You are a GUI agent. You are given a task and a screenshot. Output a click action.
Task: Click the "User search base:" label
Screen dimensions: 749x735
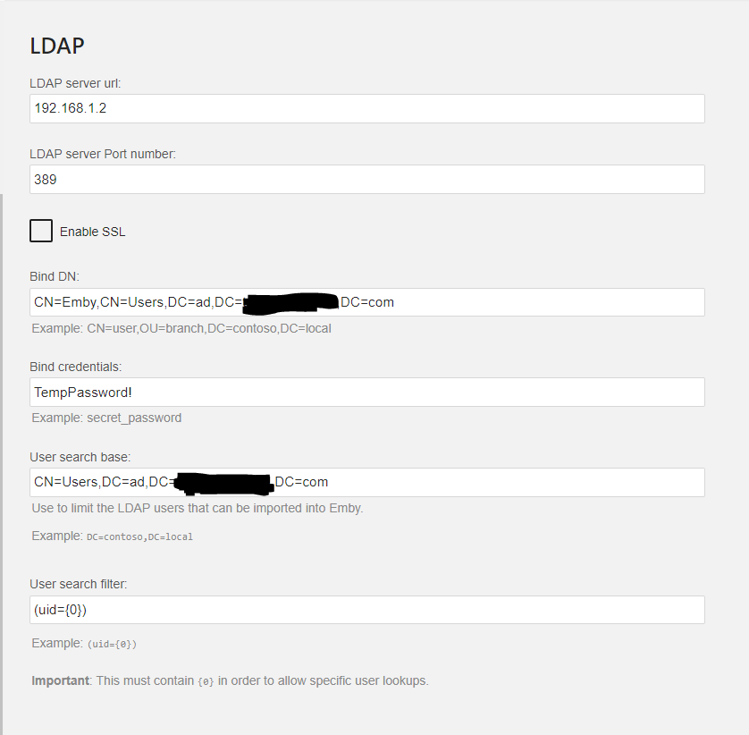click(80, 457)
